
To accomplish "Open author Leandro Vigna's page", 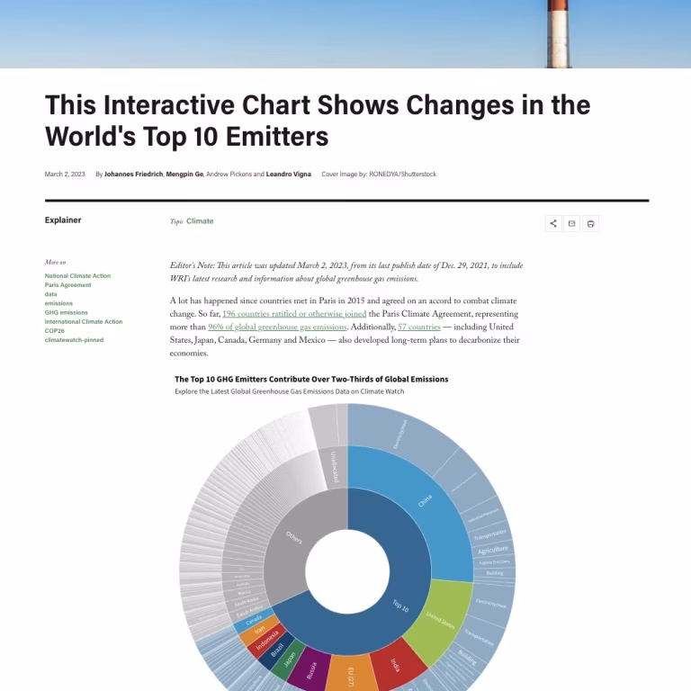I will pyautogui.click(x=289, y=174).
